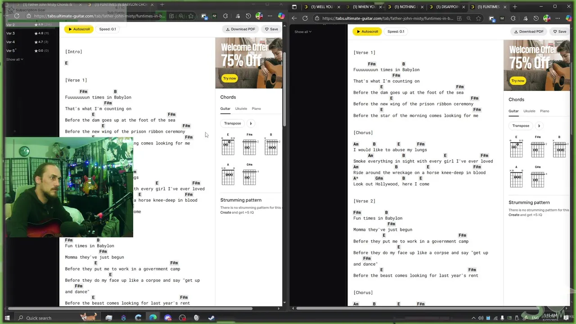Refresh the page in the left browser window
The height and width of the screenshot is (324, 576).
click(x=17, y=16)
